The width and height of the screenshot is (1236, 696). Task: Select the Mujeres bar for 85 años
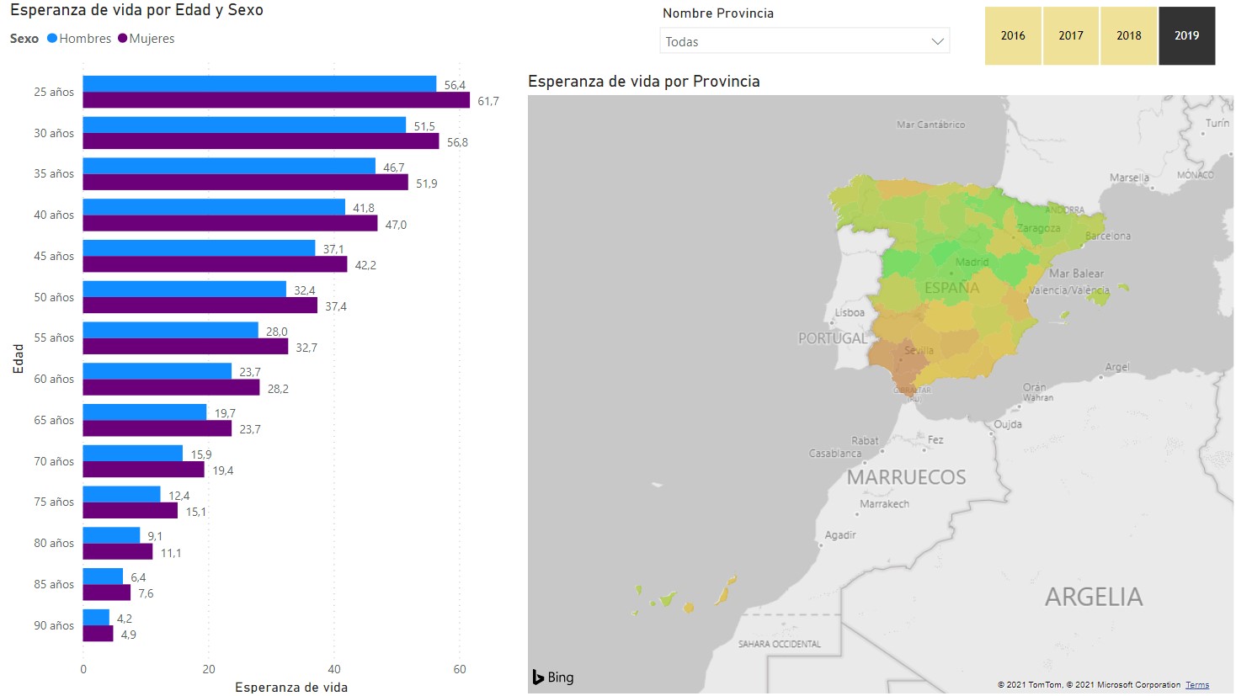pos(106,592)
